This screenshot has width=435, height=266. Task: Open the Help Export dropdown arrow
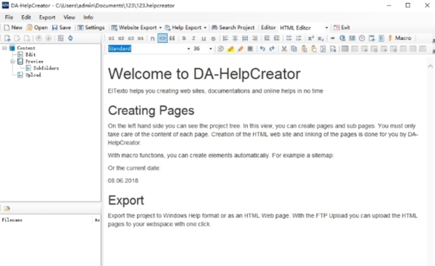pyautogui.click(x=205, y=28)
